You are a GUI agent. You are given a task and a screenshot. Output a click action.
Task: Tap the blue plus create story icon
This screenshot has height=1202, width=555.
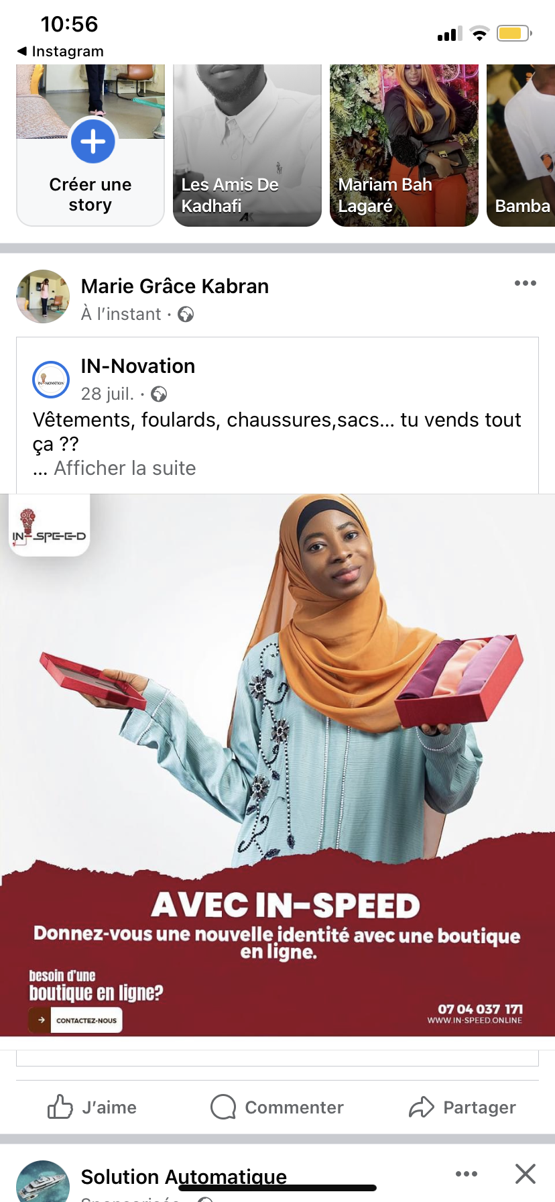[93, 142]
